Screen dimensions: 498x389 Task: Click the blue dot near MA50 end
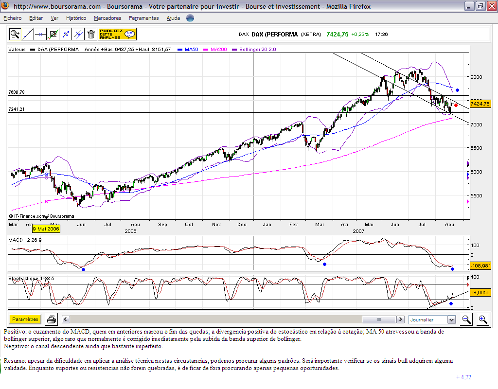tap(457, 90)
